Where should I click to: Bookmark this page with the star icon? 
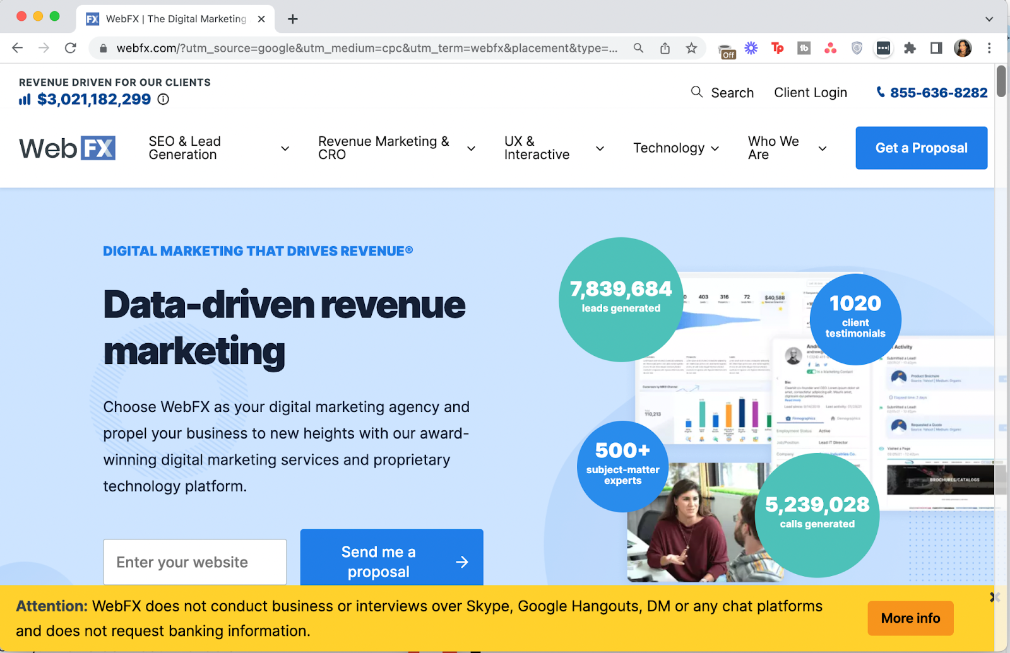[692, 48]
